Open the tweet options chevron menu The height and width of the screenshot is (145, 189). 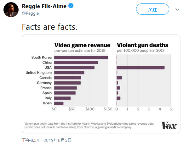[177, 9]
